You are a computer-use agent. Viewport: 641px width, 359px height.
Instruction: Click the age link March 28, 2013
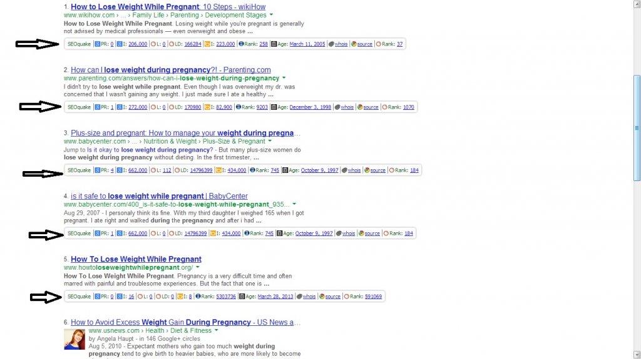click(x=275, y=297)
